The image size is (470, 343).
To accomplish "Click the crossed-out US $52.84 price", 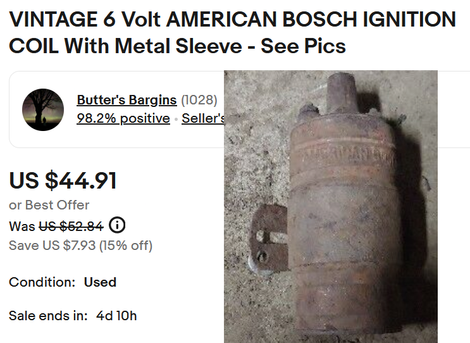I will tap(71, 226).
